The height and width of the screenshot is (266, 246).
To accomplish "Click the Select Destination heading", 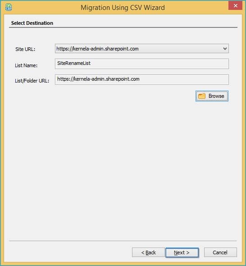I will pos(32,23).
